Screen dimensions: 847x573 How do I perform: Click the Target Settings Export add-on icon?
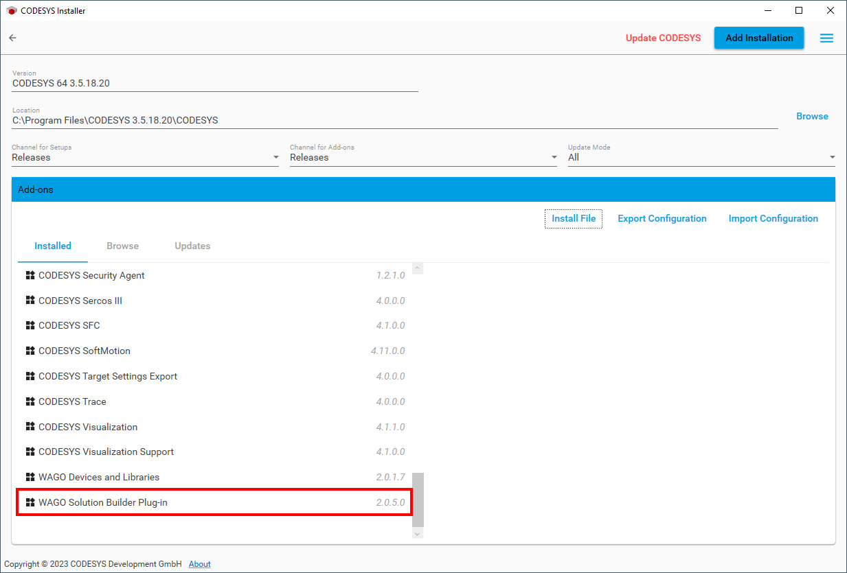click(30, 376)
